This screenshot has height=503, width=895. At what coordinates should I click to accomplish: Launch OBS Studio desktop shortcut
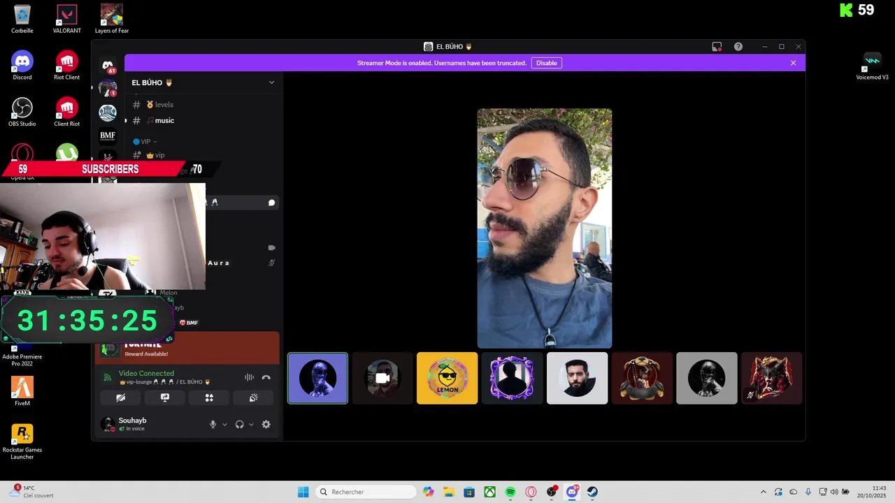(22, 112)
